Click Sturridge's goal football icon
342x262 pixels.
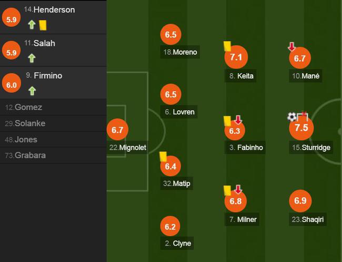(x=292, y=117)
